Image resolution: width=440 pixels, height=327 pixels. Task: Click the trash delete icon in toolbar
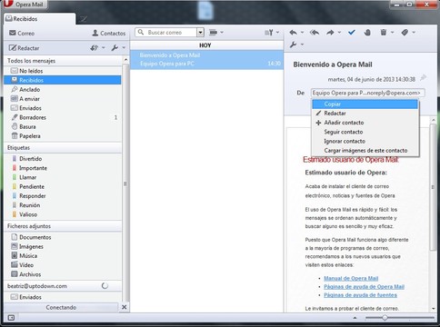click(384, 32)
